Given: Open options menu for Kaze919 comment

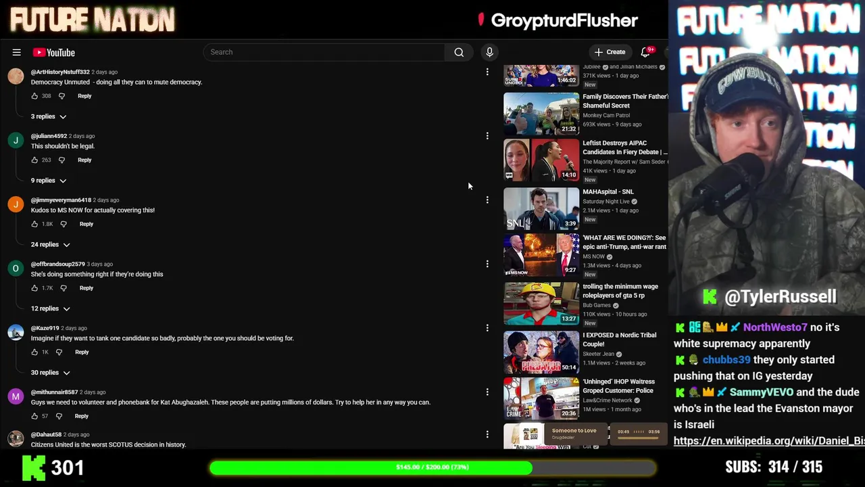Looking at the screenshot, I should click(487, 328).
